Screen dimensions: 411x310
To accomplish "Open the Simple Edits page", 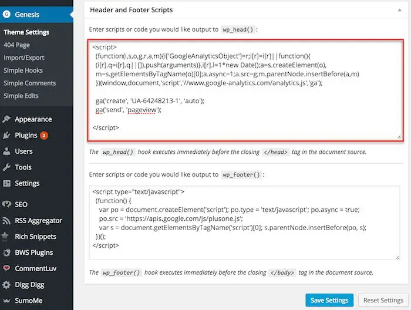I will pos(21,96).
